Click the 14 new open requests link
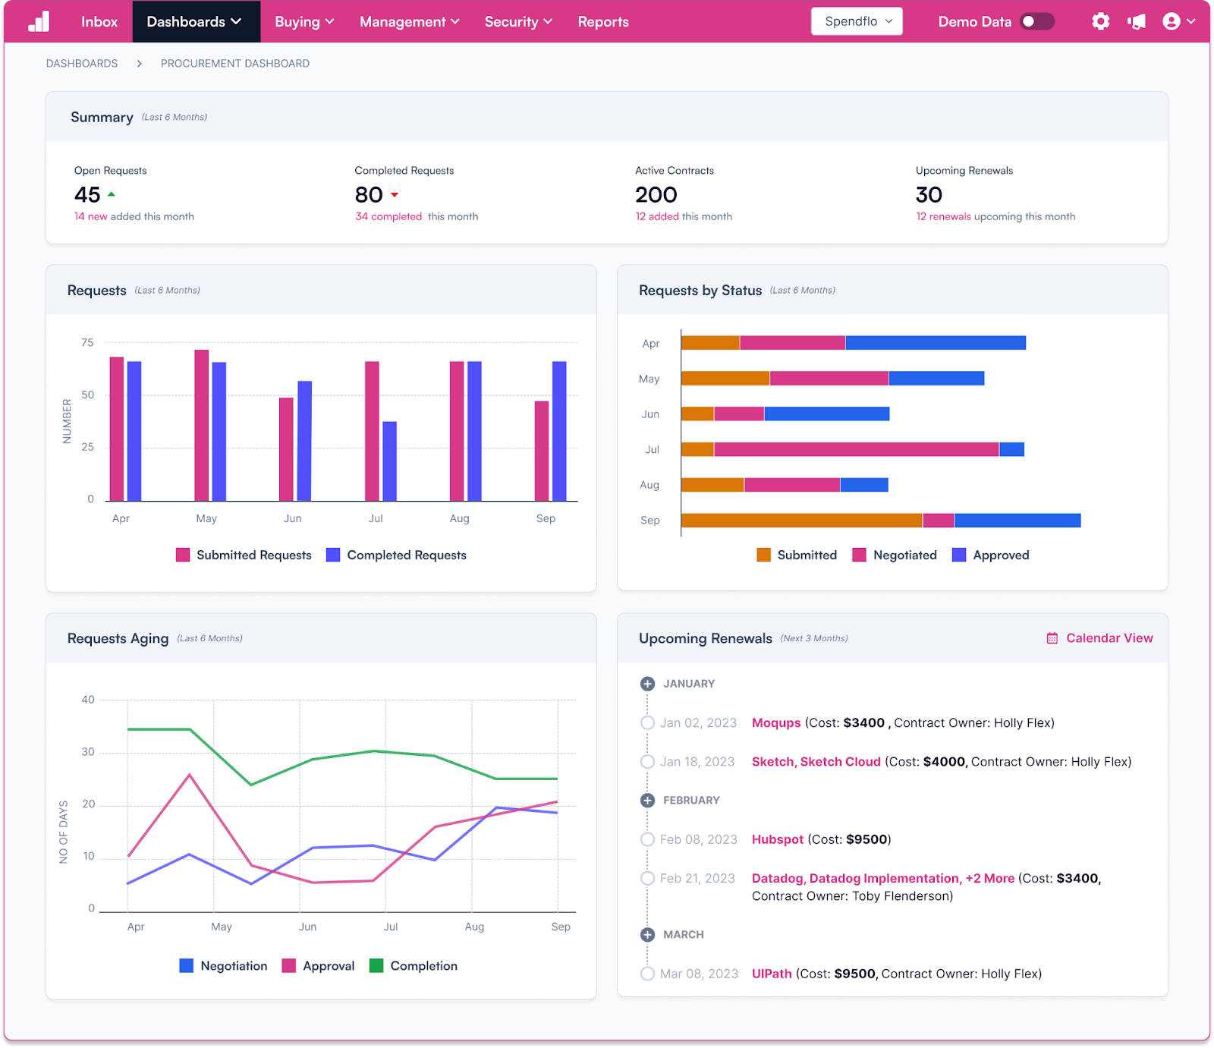1214x1048 pixels. [x=91, y=216]
